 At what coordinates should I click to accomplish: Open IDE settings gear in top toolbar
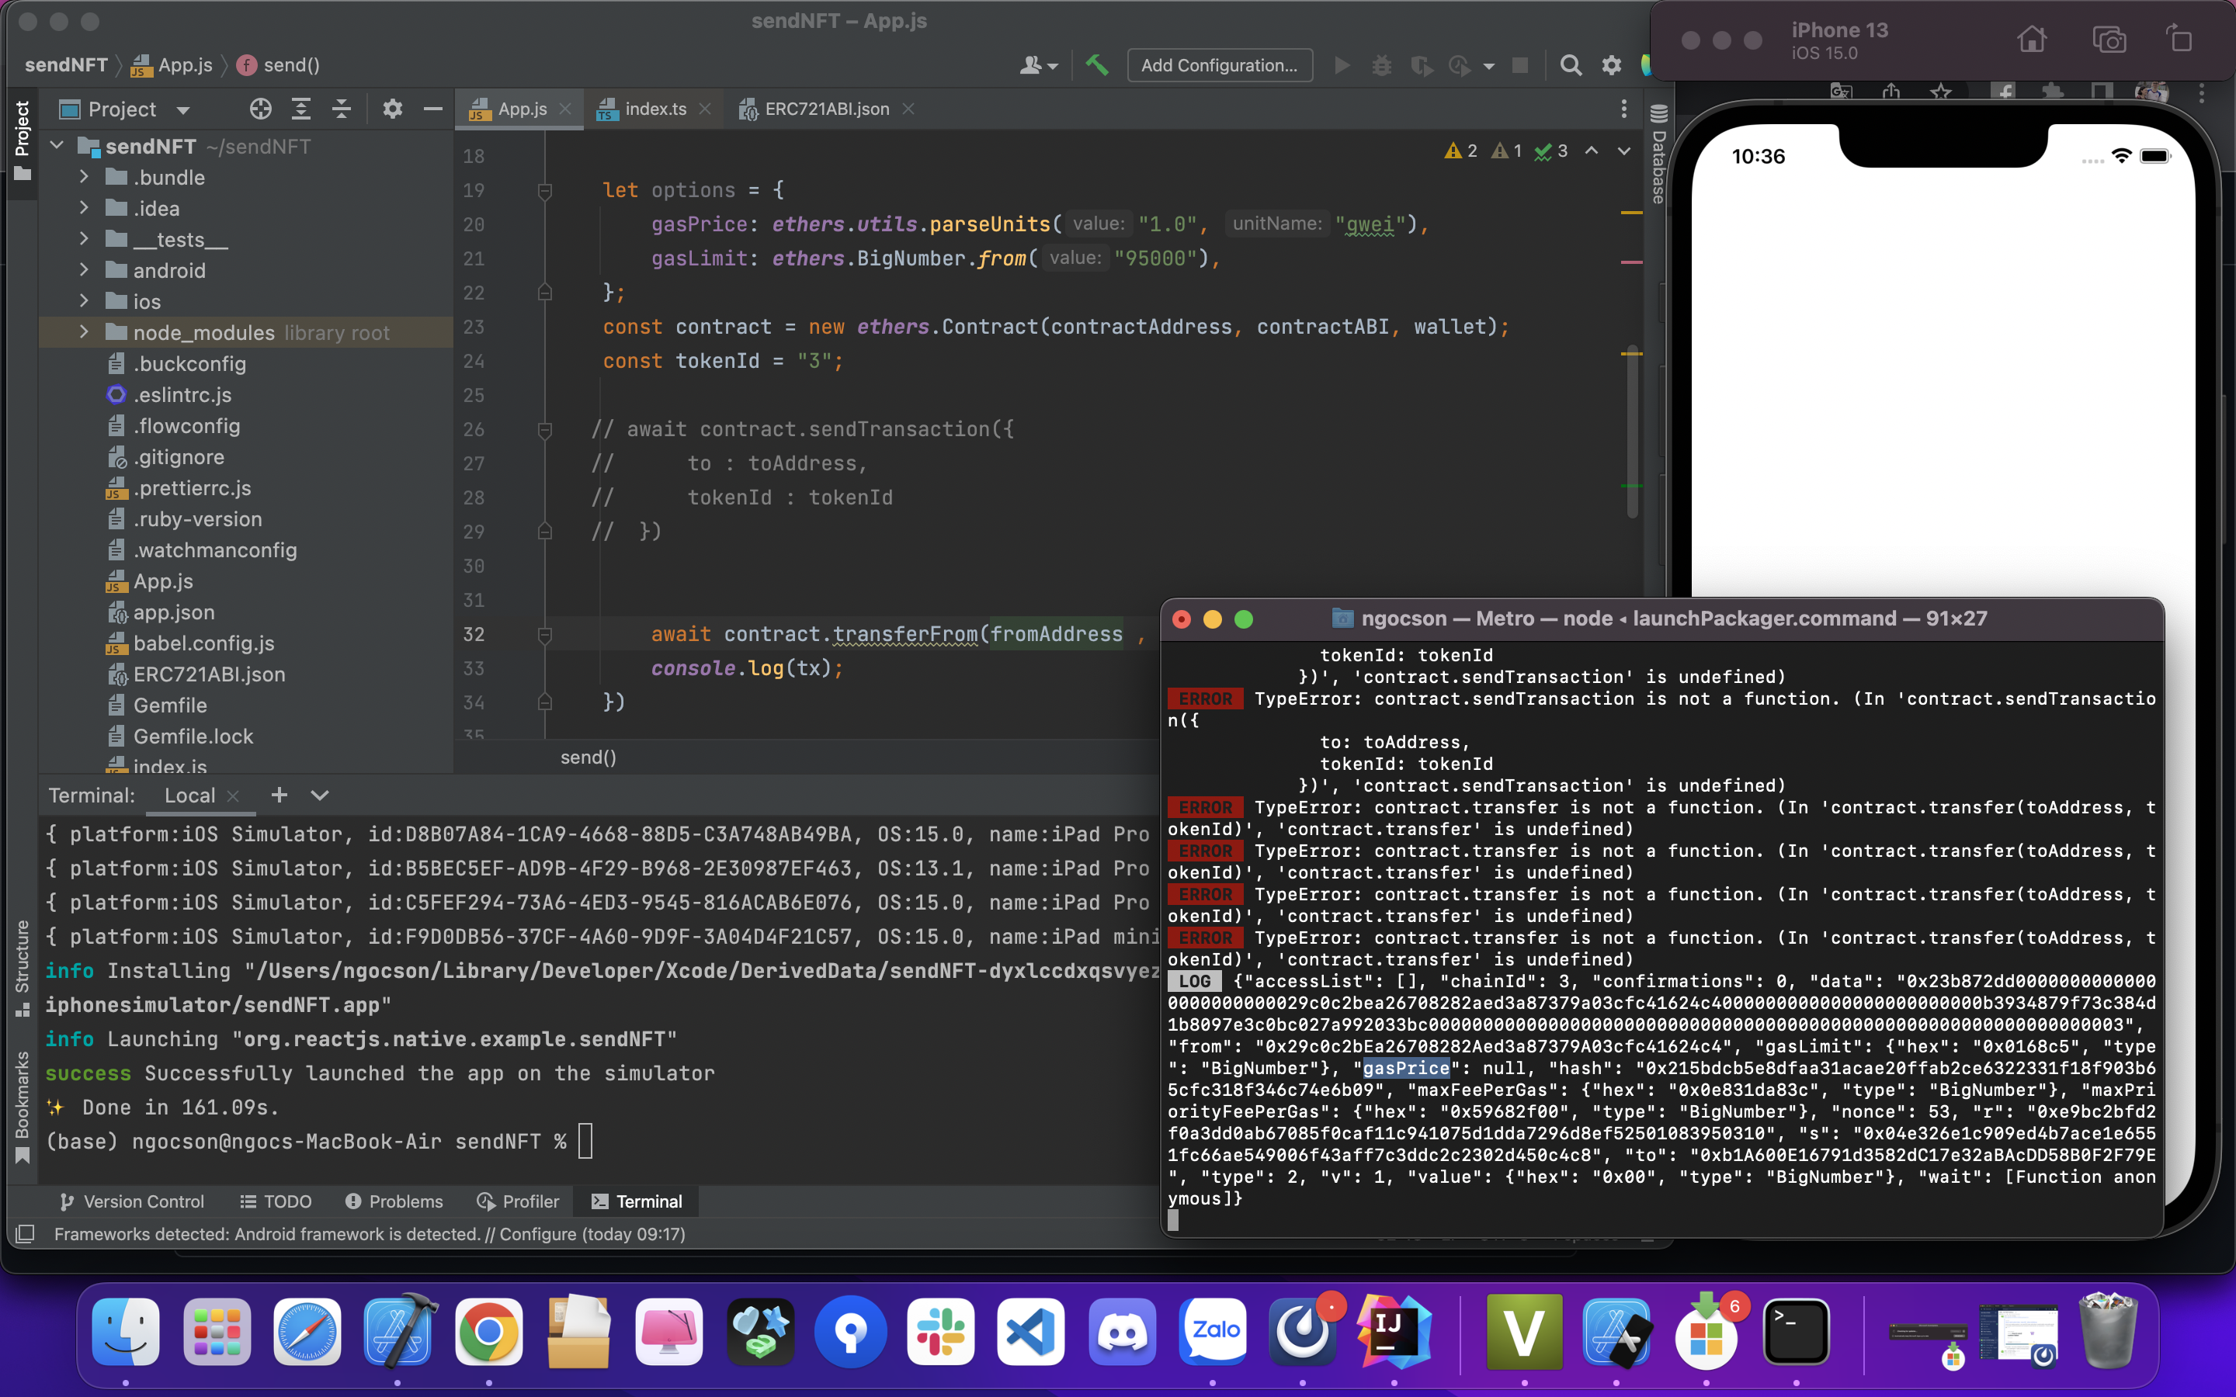pos(1612,64)
